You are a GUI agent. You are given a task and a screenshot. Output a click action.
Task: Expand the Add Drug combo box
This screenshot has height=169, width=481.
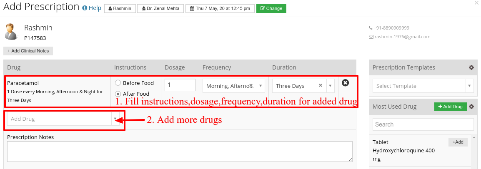pos(115,119)
